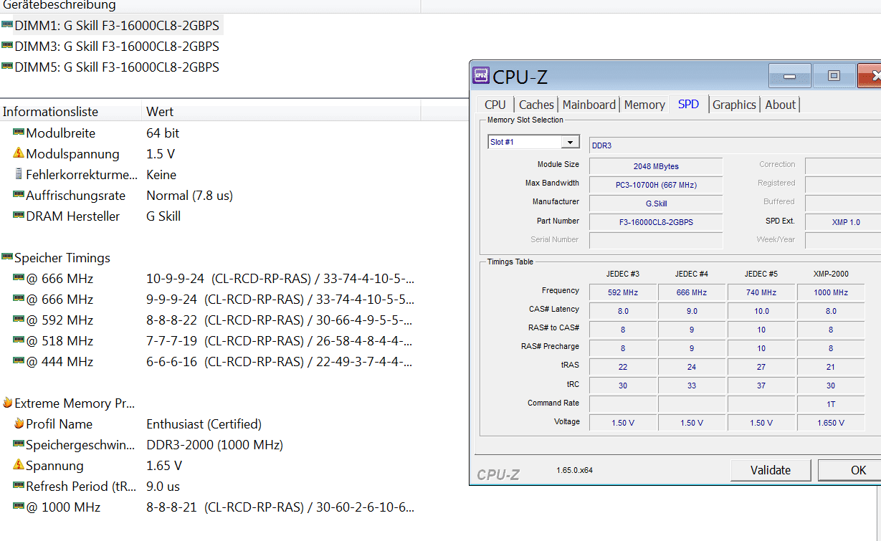
Task: Click the memory icon beside Speicher Timings
Action: (7, 257)
